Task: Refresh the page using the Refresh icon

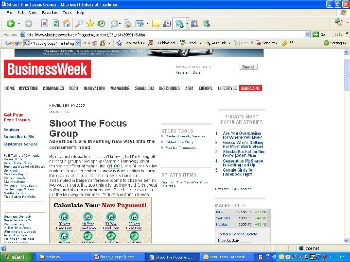Action: pos(55,23)
